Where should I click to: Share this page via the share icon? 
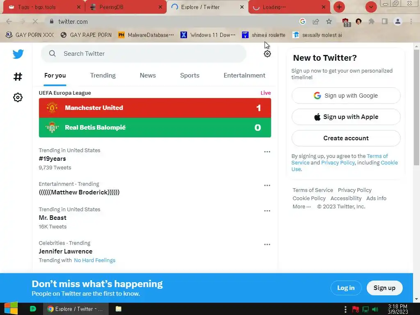pyautogui.click(x=316, y=21)
